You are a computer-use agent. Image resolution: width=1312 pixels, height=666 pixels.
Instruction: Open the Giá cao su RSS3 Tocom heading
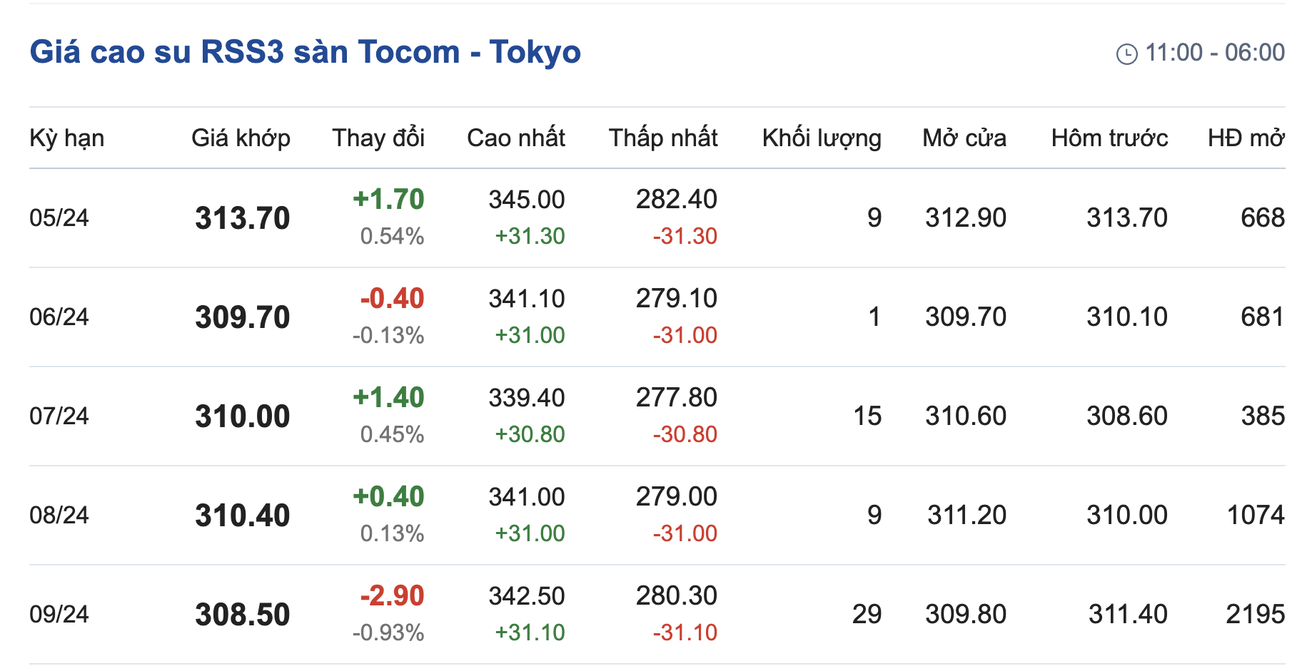click(x=305, y=52)
